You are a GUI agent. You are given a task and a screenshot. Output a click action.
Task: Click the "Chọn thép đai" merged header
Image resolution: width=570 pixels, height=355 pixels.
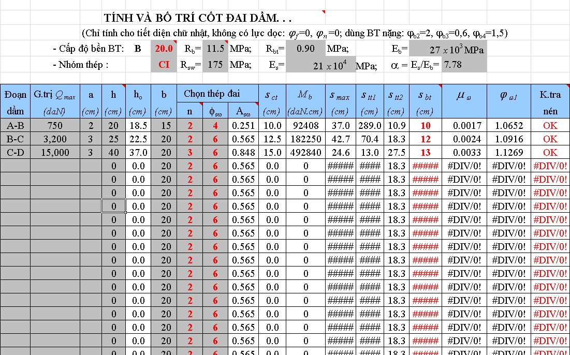(x=217, y=93)
